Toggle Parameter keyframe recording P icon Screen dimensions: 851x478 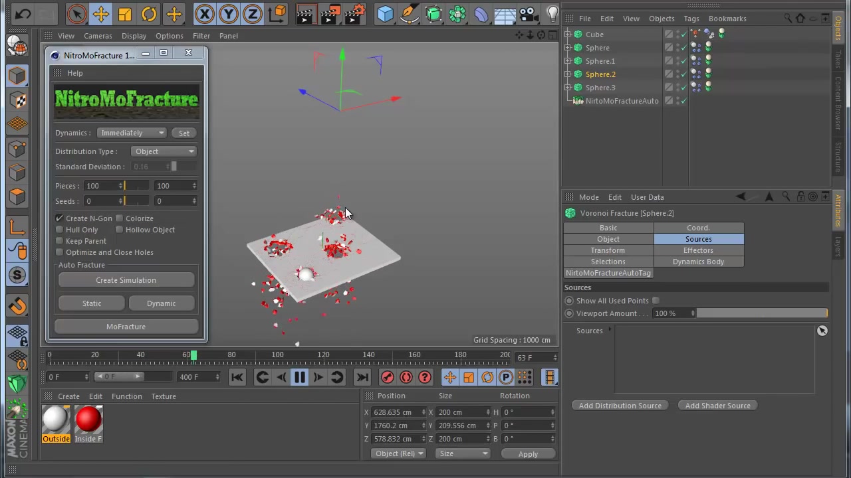point(506,377)
